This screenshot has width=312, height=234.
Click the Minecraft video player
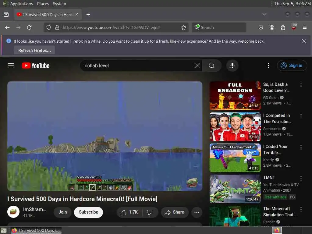click(x=105, y=136)
